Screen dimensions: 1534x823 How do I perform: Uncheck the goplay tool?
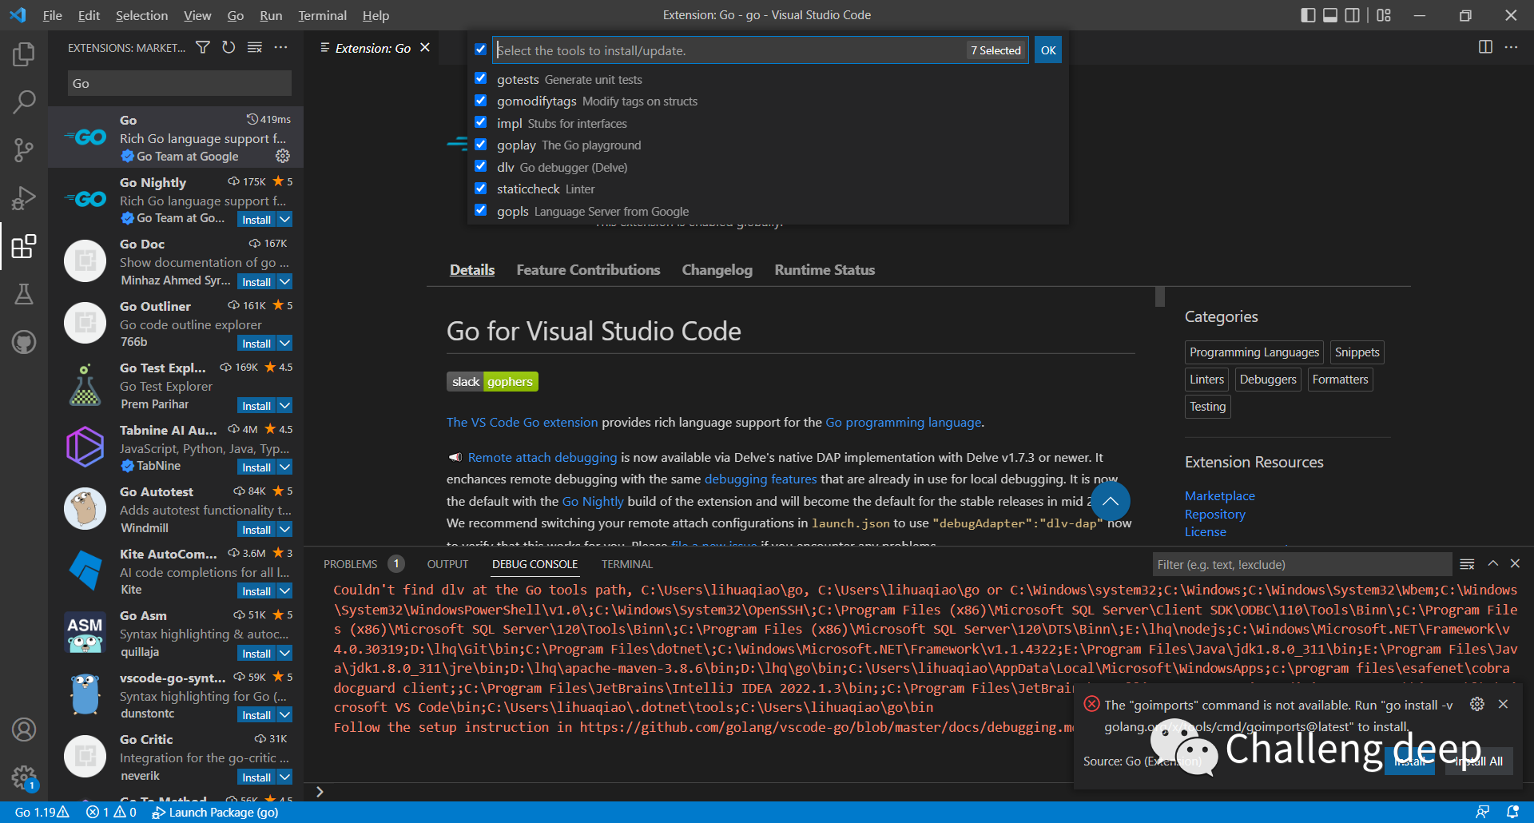[x=480, y=145]
